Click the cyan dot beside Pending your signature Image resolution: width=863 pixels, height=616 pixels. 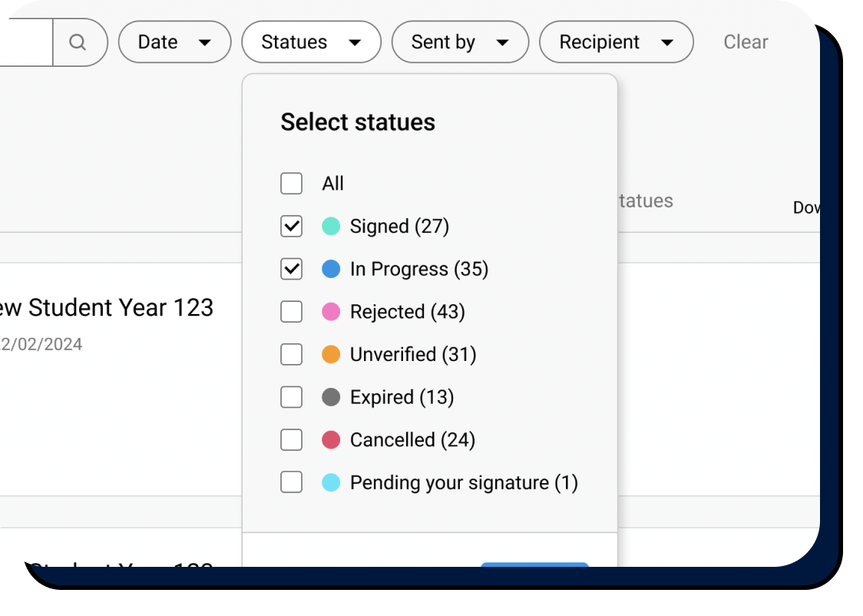(x=329, y=482)
